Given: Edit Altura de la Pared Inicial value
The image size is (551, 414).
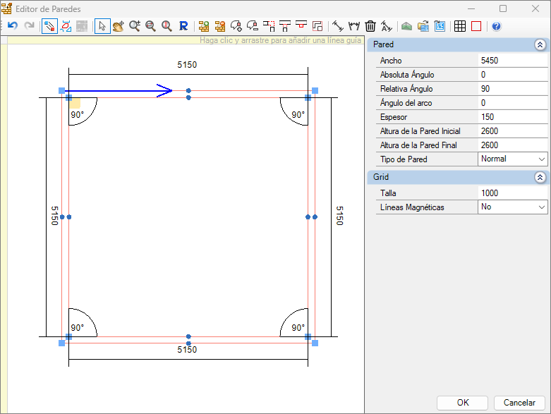Looking at the screenshot, I should (x=513, y=130).
